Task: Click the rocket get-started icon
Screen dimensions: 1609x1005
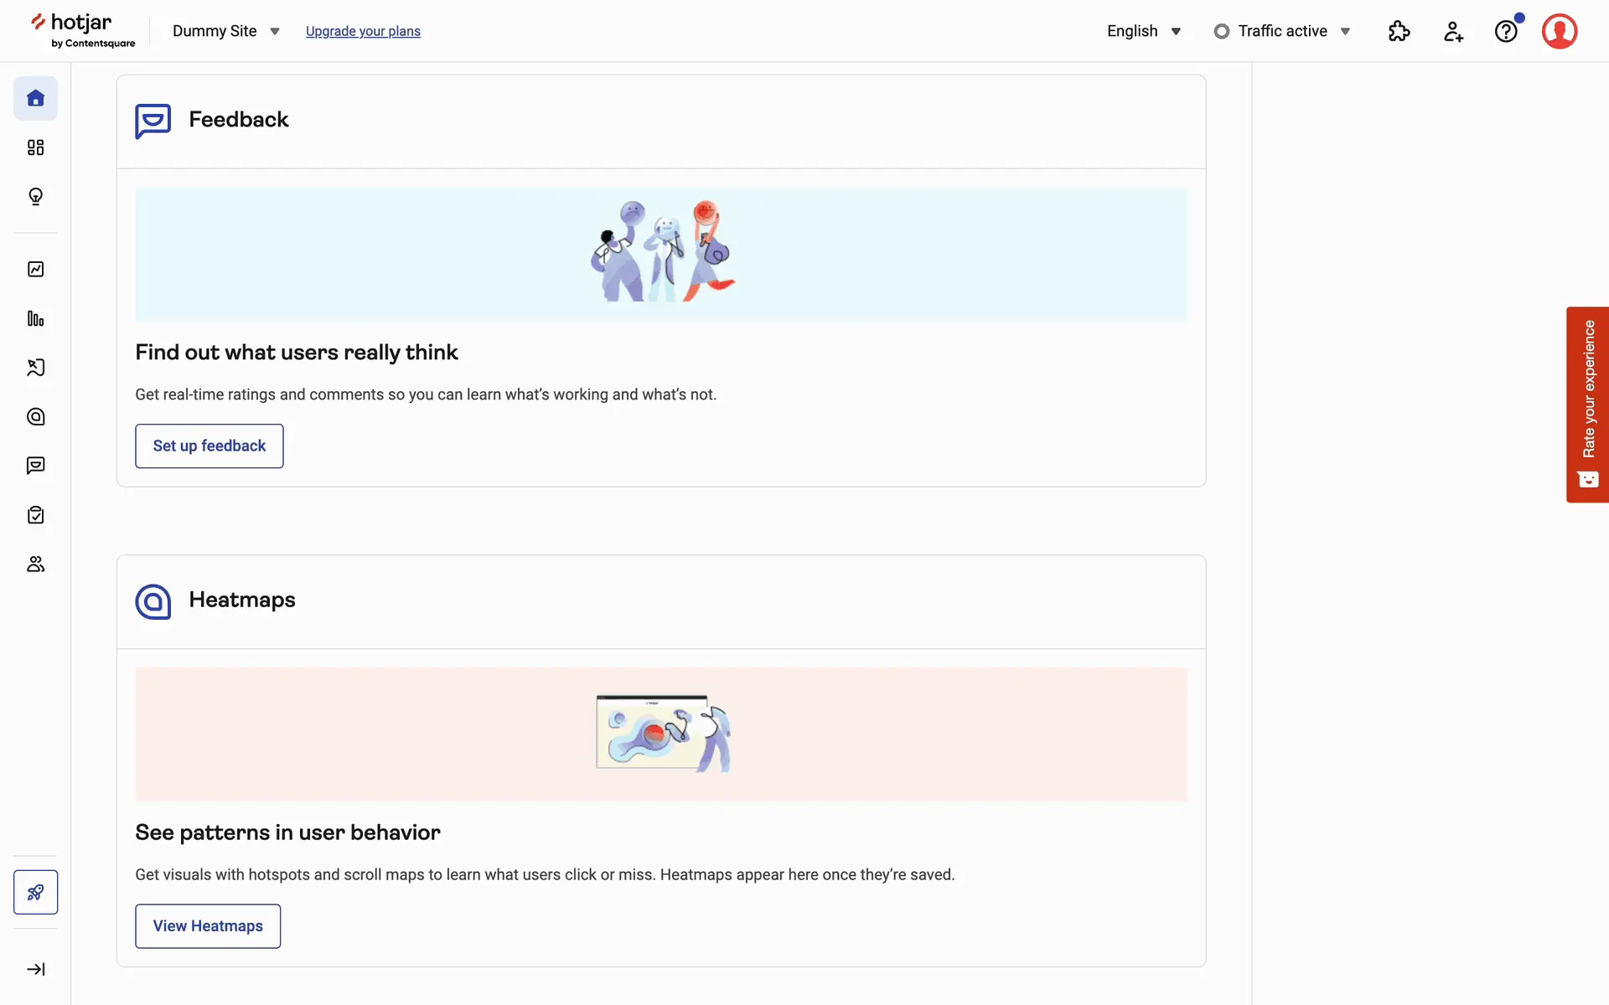Action: click(x=35, y=892)
